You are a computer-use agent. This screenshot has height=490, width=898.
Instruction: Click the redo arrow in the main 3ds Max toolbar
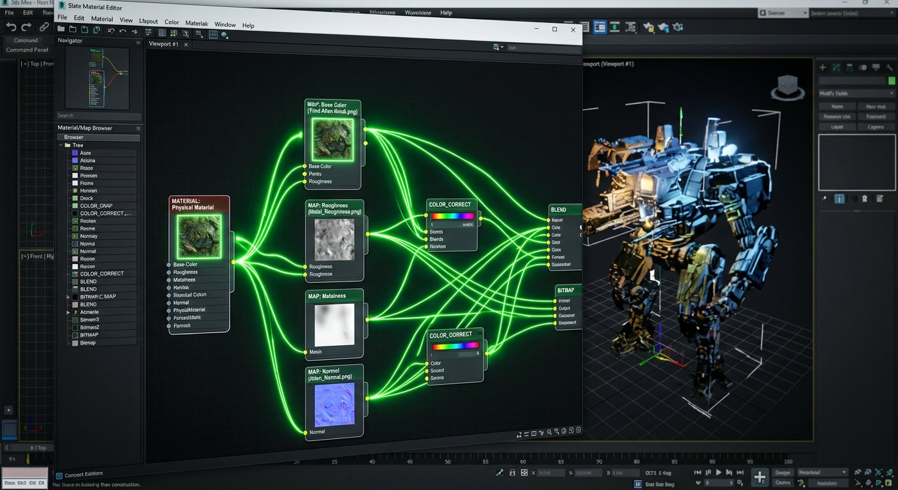click(x=26, y=27)
